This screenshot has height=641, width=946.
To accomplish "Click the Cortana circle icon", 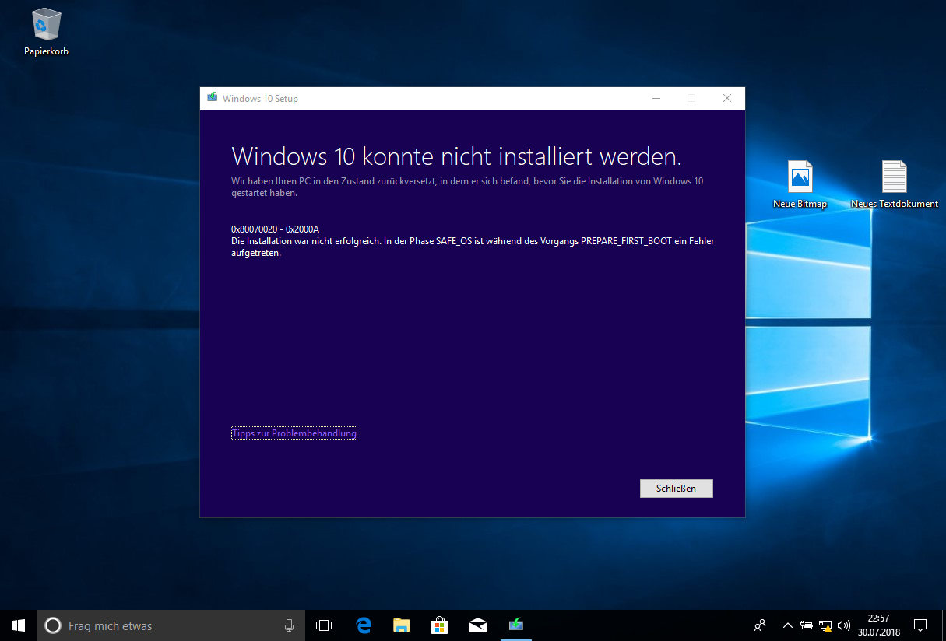I will pyautogui.click(x=53, y=625).
